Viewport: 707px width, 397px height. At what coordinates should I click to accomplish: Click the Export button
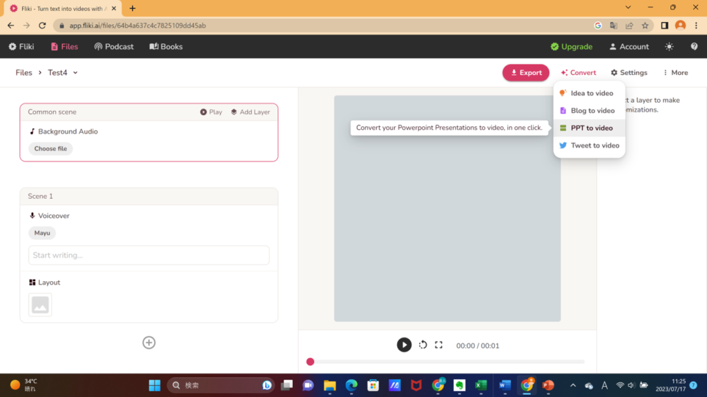click(525, 72)
